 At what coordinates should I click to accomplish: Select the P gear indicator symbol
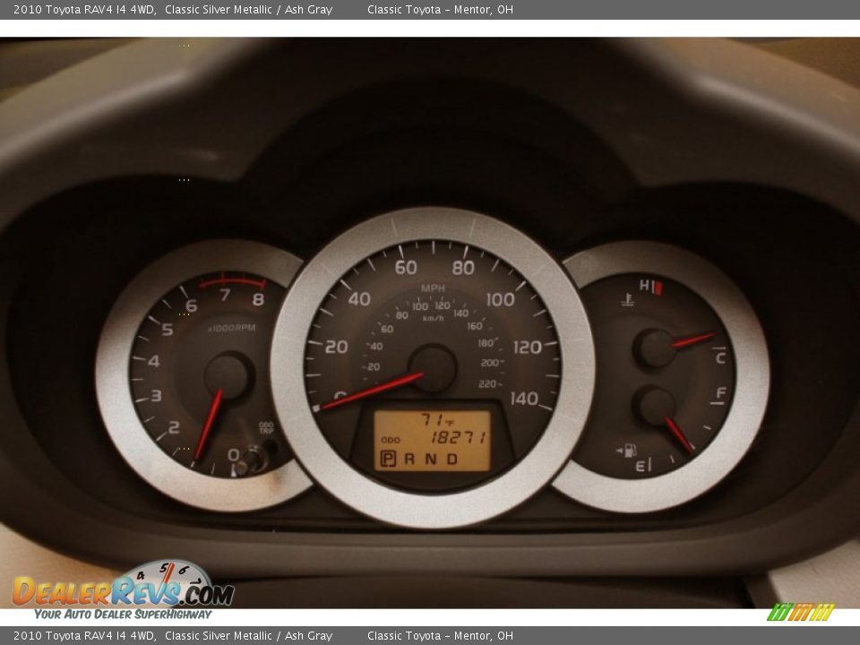click(389, 459)
